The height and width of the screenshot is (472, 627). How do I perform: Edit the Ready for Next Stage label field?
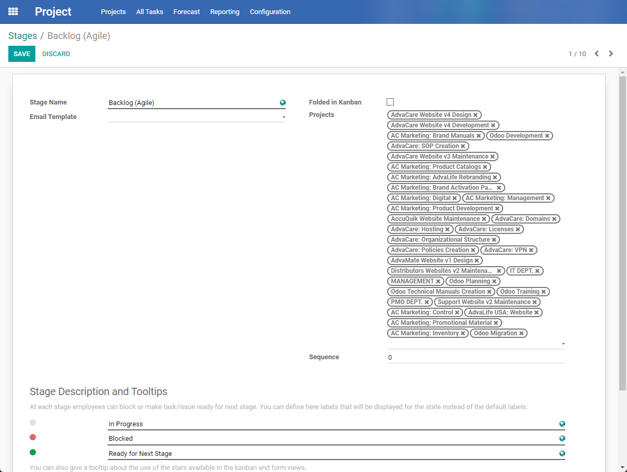(x=336, y=454)
